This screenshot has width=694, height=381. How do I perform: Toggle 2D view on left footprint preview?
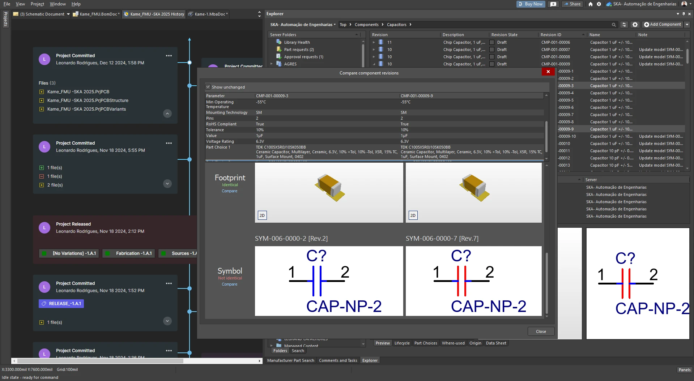click(262, 215)
